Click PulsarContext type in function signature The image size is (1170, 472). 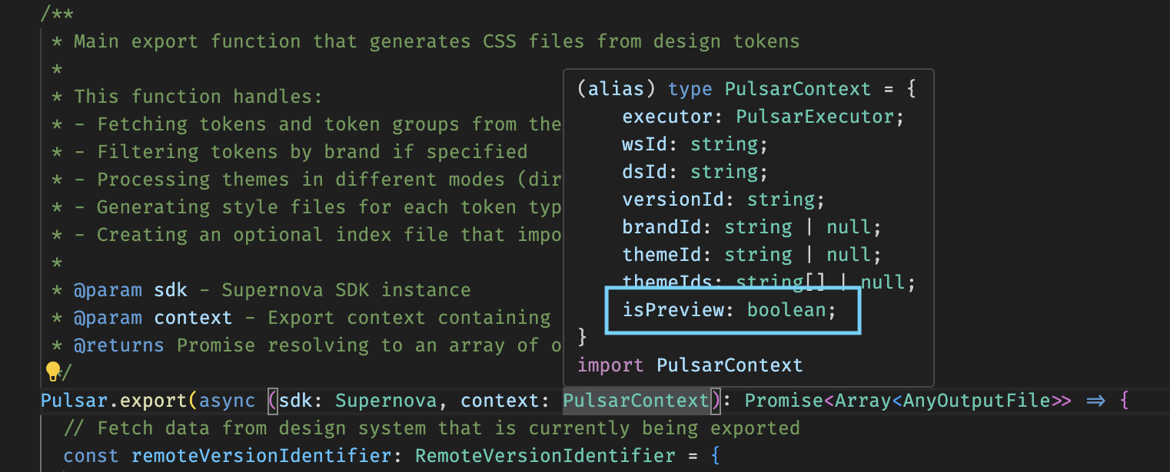636,400
